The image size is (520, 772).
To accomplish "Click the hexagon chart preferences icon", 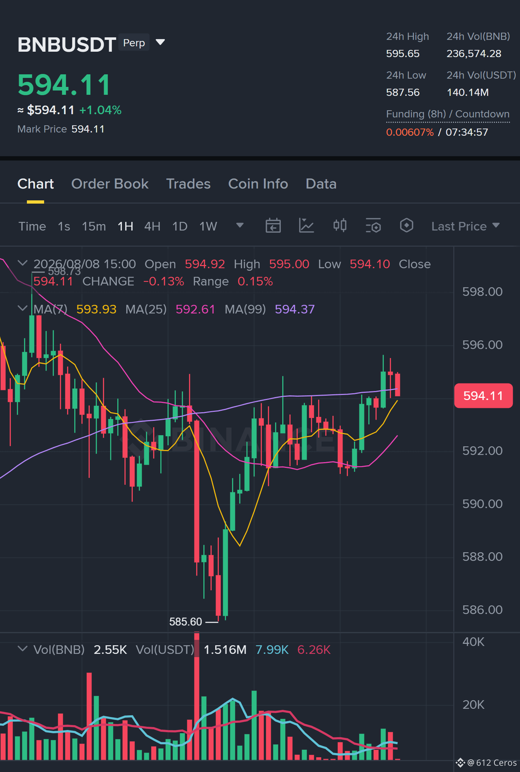I will click(406, 226).
